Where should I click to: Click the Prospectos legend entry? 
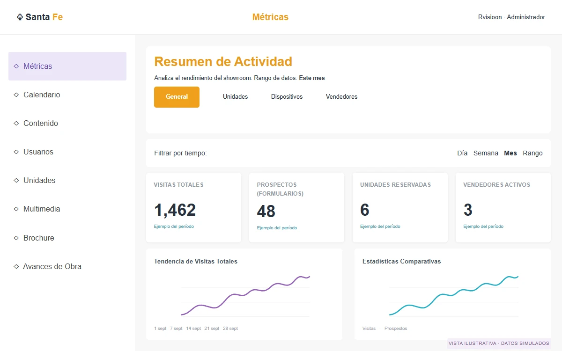pyautogui.click(x=396, y=329)
